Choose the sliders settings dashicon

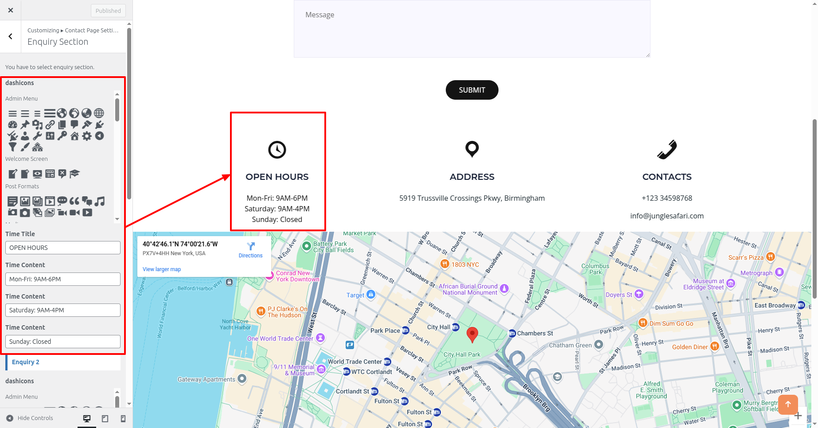(50, 136)
